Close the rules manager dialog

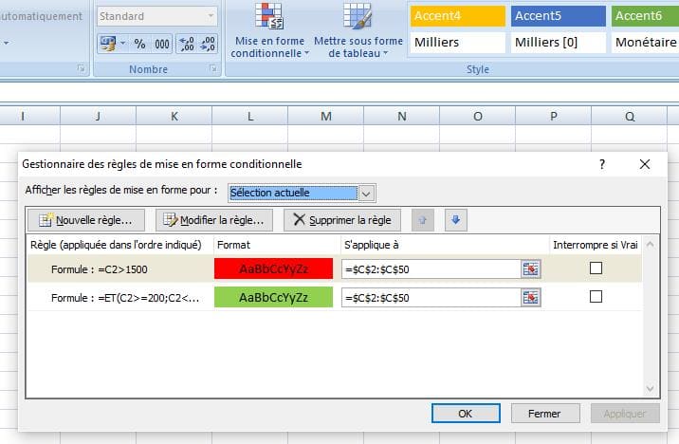point(644,164)
